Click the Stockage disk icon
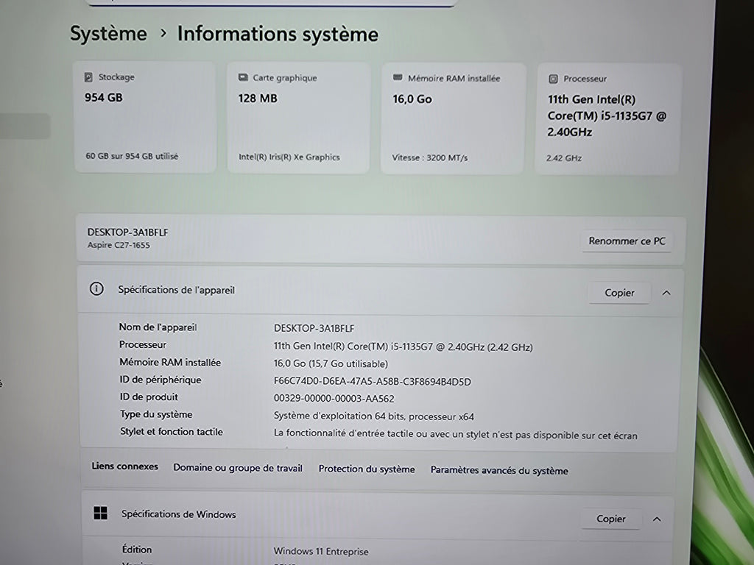This screenshot has height=565, width=754. tap(88, 77)
